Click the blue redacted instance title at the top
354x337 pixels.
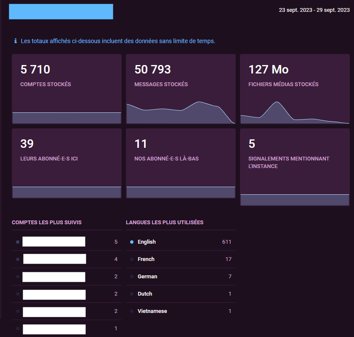tap(61, 12)
